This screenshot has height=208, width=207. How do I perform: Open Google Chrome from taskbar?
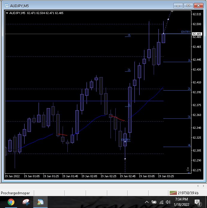(x=11, y=202)
